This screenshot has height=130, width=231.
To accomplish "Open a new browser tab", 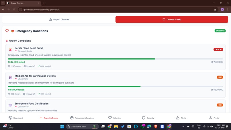I will coord(44,3).
